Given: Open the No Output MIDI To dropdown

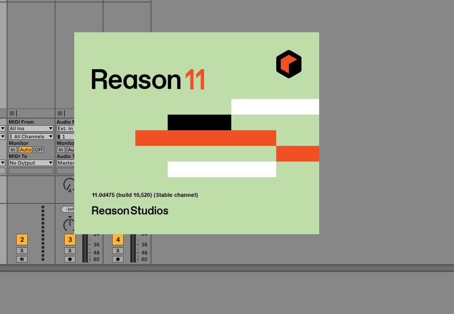Looking at the screenshot, I should click(31, 163).
